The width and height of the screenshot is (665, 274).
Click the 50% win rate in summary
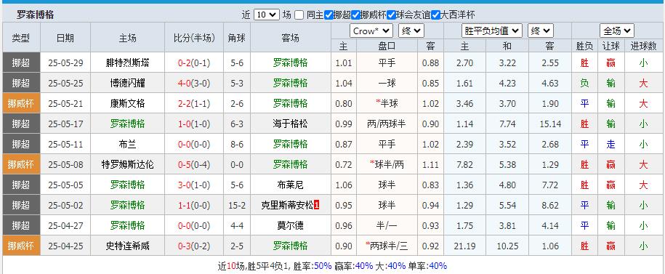(x=323, y=266)
